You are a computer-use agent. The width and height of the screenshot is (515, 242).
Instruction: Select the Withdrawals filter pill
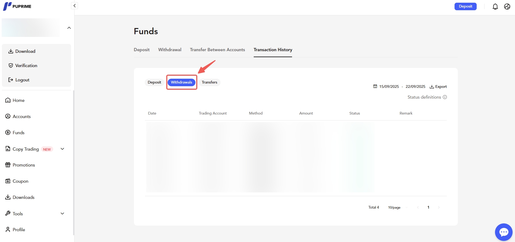[x=181, y=82]
